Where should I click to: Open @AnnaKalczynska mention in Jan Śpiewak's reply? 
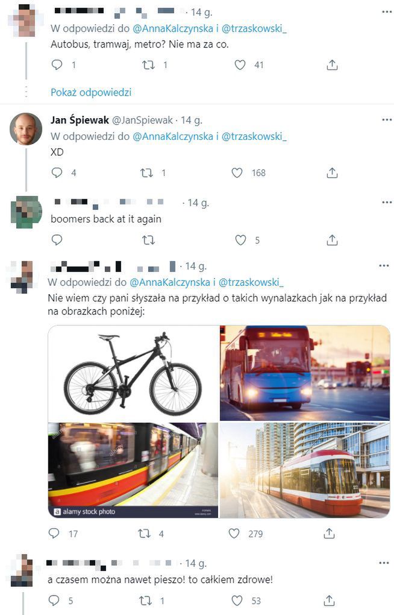click(x=173, y=136)
